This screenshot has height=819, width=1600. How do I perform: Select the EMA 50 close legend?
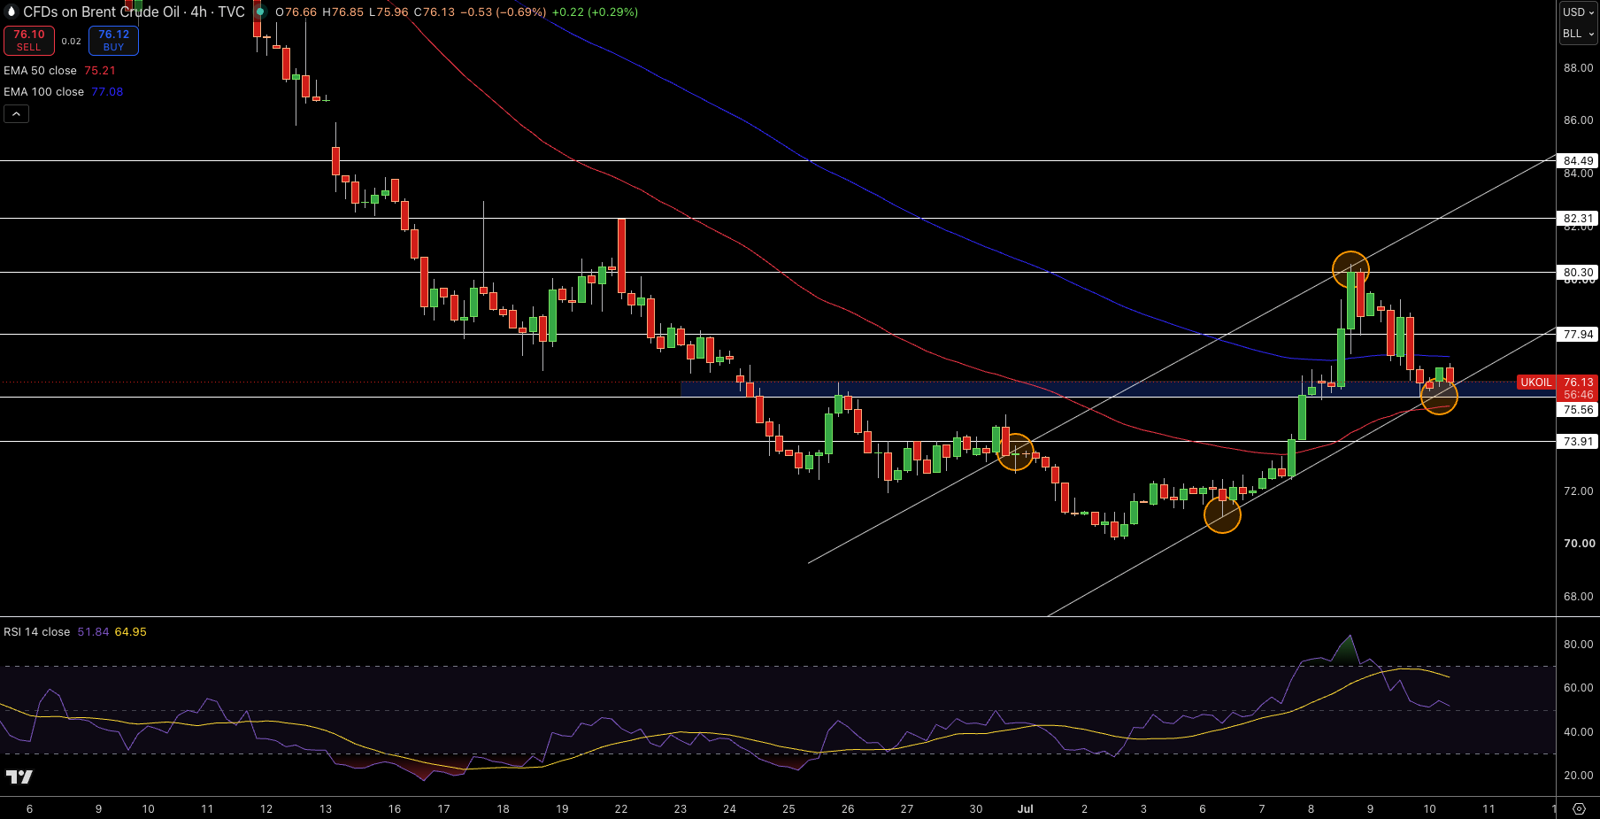click(x=40, y=70)
